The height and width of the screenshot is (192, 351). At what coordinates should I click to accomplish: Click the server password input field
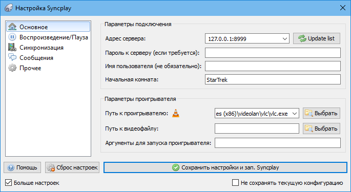point(273,53)
